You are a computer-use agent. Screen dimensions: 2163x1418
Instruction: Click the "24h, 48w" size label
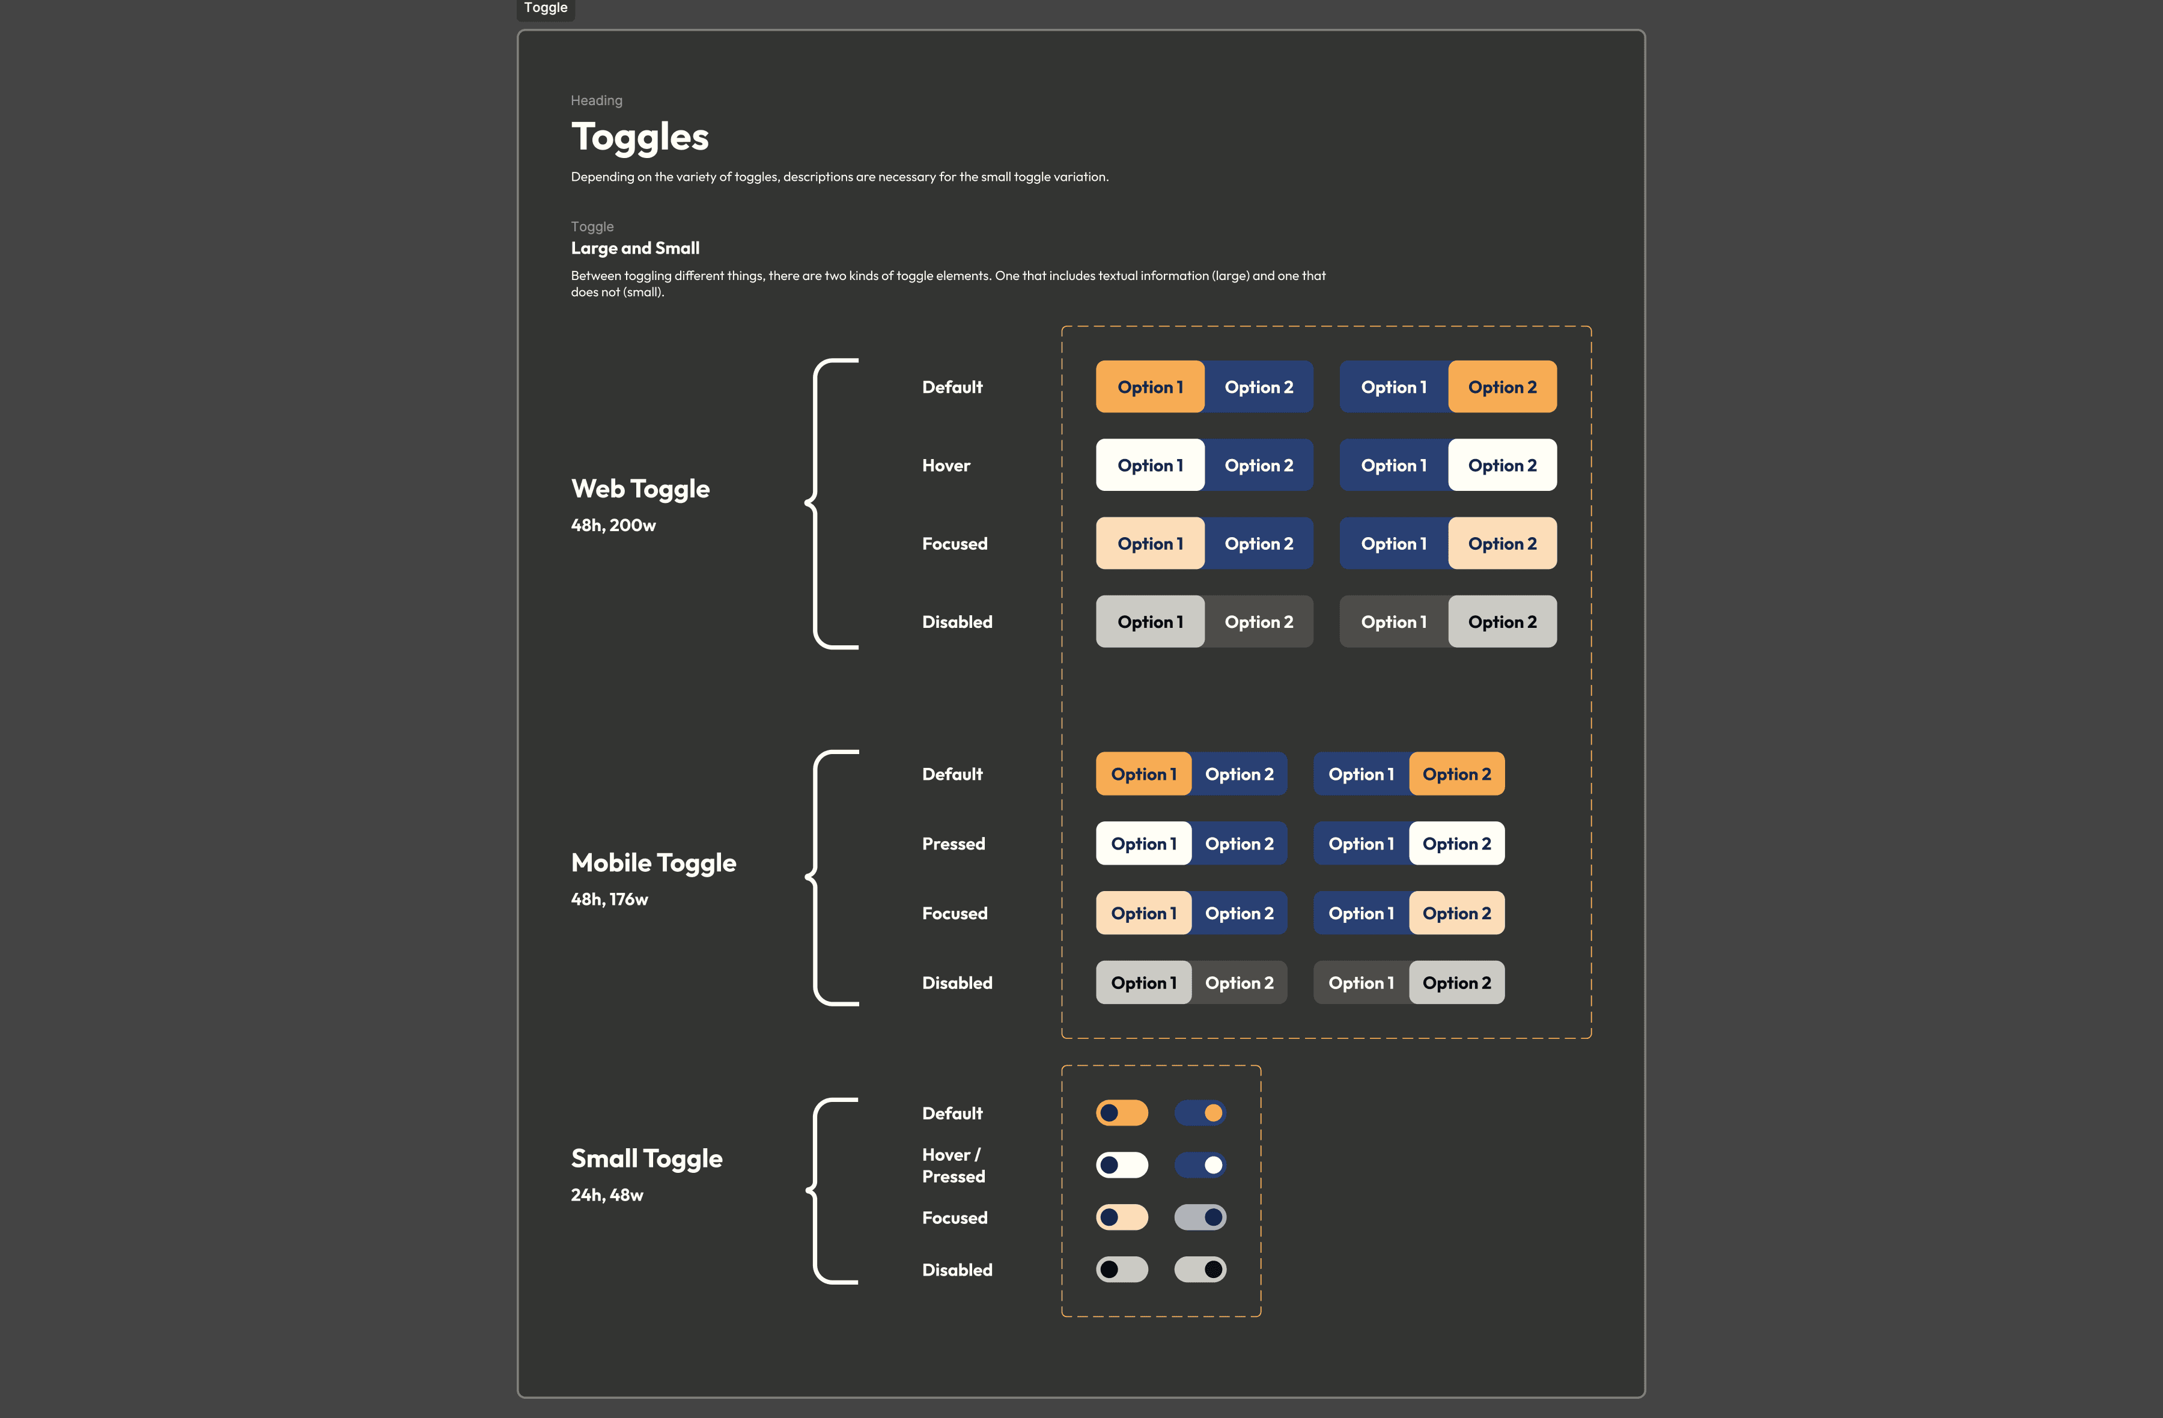tap(607, 1195)
